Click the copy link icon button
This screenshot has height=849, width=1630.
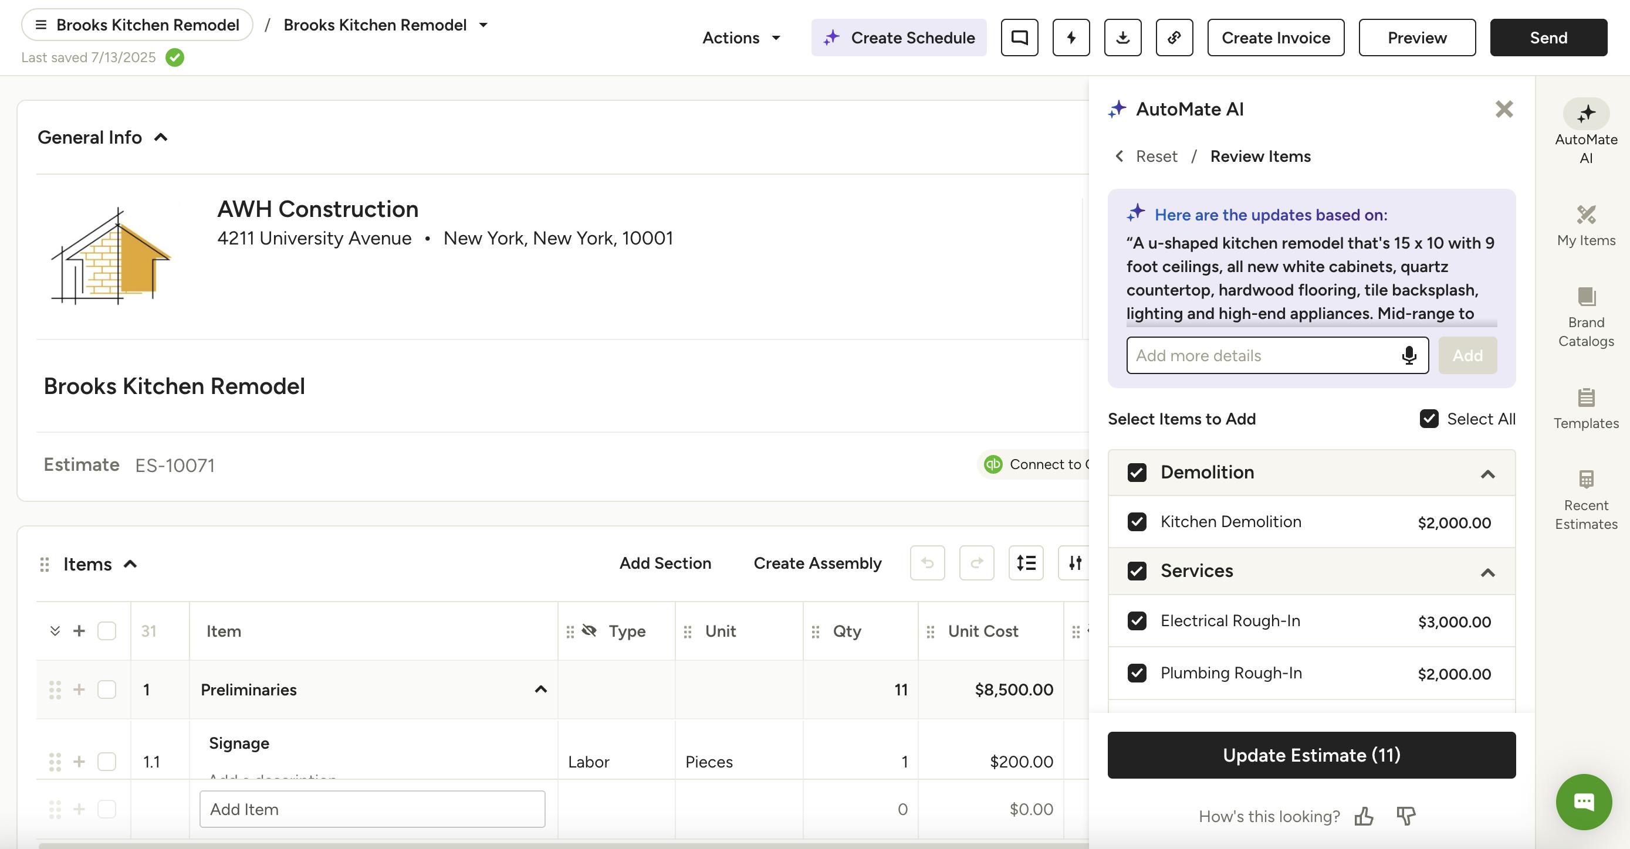1174,38
